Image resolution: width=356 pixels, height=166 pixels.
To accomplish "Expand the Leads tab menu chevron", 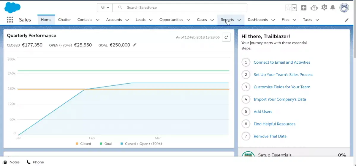I will tap(151, 20).
